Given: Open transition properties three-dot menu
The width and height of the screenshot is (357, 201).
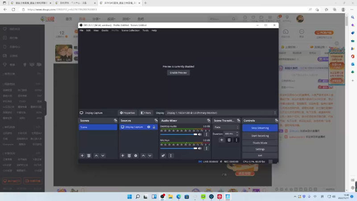Looking at the screenshot, I should 237,140.
